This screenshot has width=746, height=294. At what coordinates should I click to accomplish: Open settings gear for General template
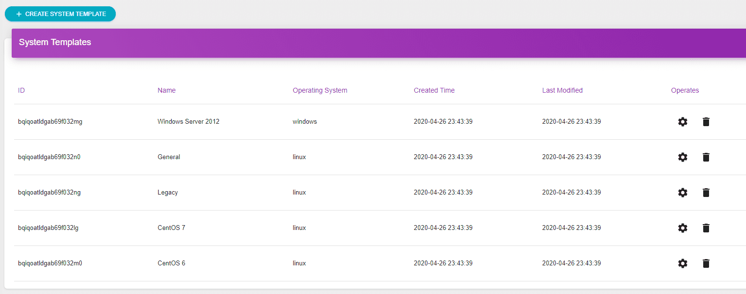pos(683,157)
